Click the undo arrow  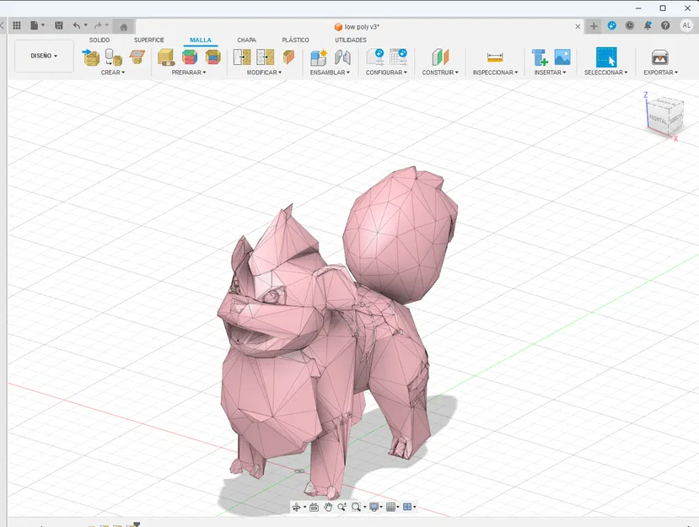click(x=78, y=25)
